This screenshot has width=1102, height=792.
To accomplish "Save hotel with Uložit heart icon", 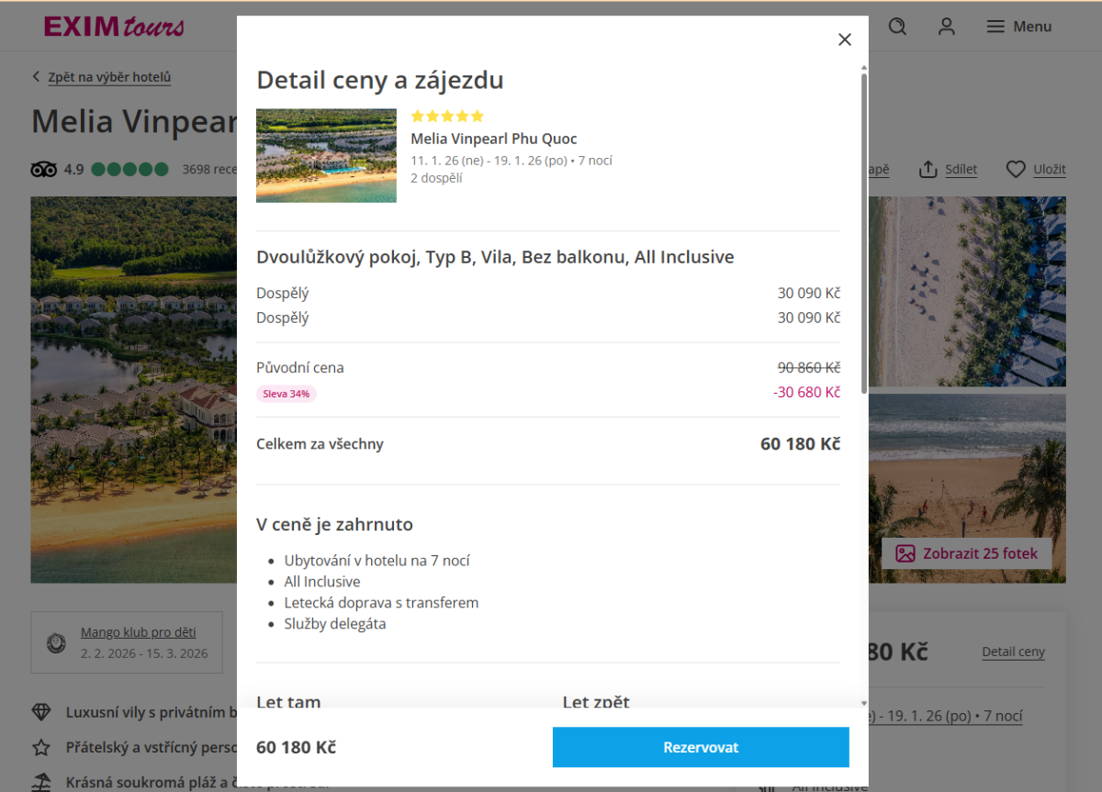I will pyautogui.click(x=1015, y=170).
